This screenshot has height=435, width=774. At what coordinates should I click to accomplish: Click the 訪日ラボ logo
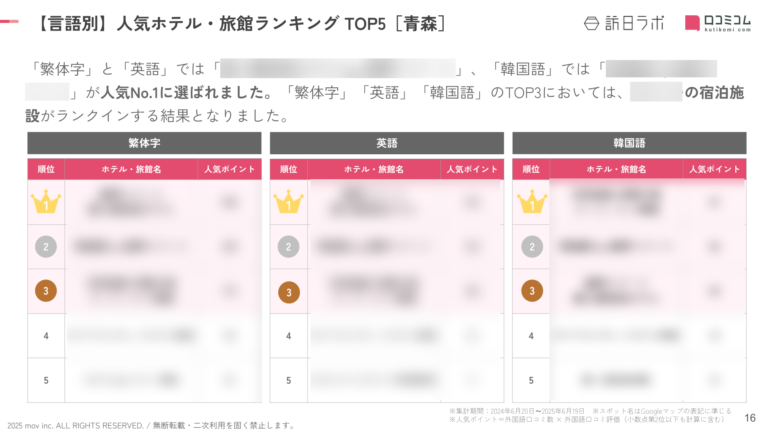624,23
